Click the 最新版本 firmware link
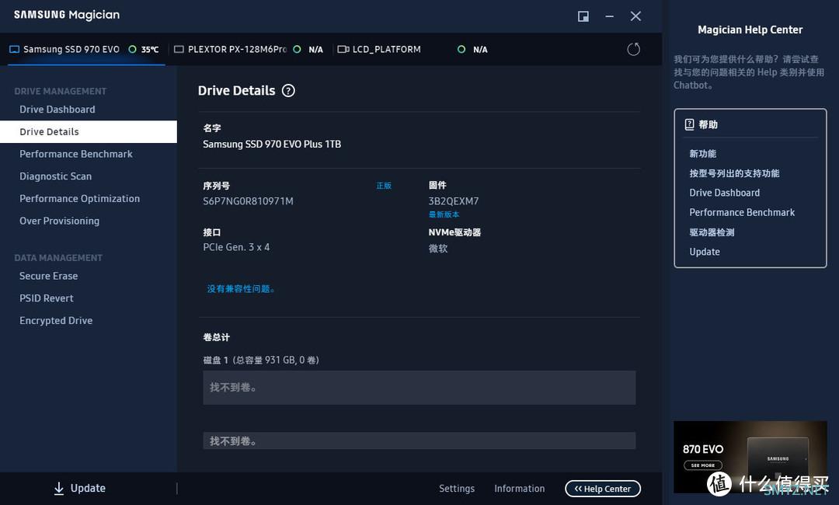The height and width of the screenshot is (505, 839). coord(444,214)
